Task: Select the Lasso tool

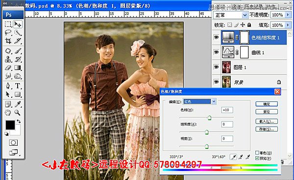Action: [8, 33]
